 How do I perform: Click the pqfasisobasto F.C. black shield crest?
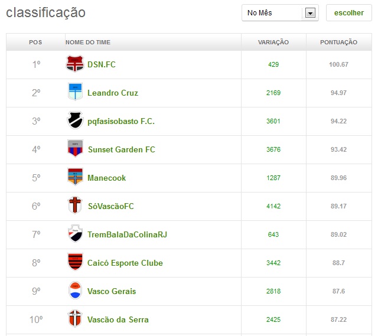tap(75, 121)
